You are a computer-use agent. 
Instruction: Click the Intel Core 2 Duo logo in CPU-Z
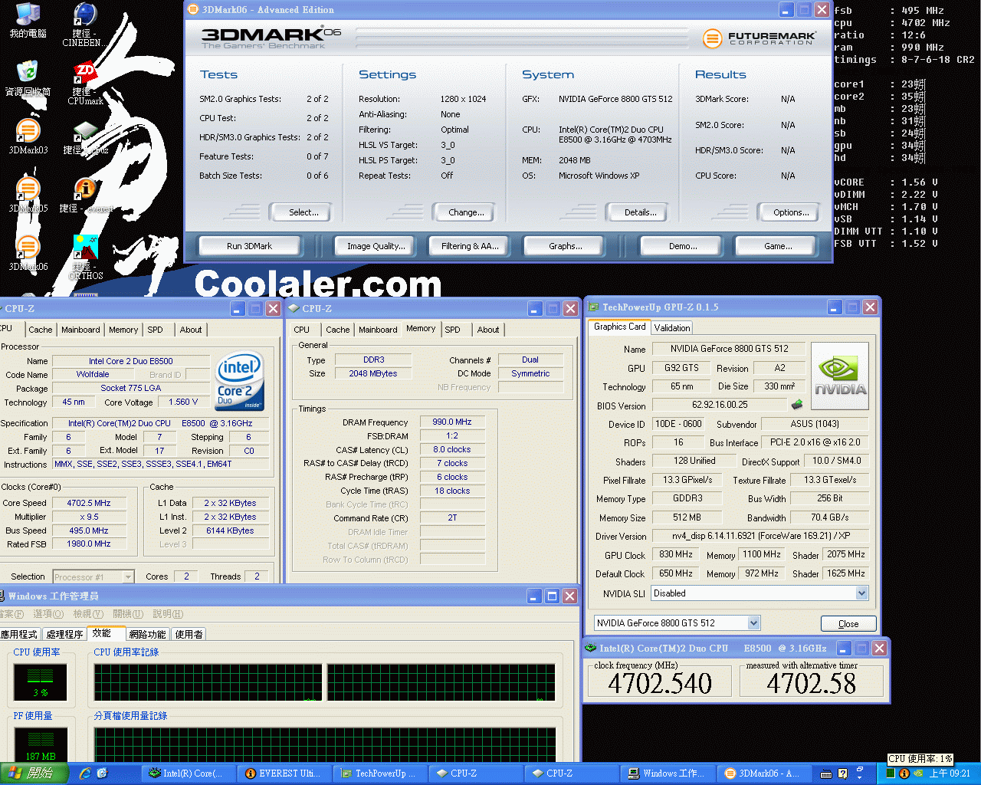(x=240, y=380)
